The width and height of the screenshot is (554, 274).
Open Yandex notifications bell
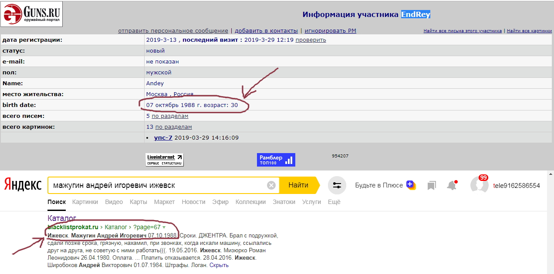[x=452, y=185]
